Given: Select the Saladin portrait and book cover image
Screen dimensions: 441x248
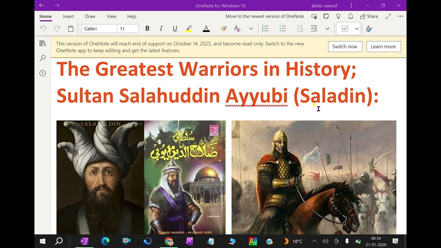Looking at the screenshot, I should (x=141, y=177).
